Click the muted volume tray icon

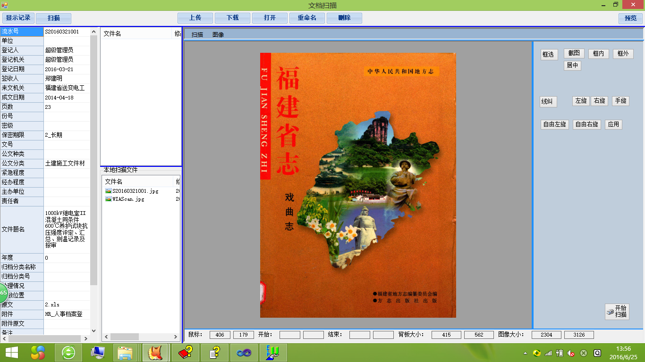pyautogui.click(x=571, y=353)
